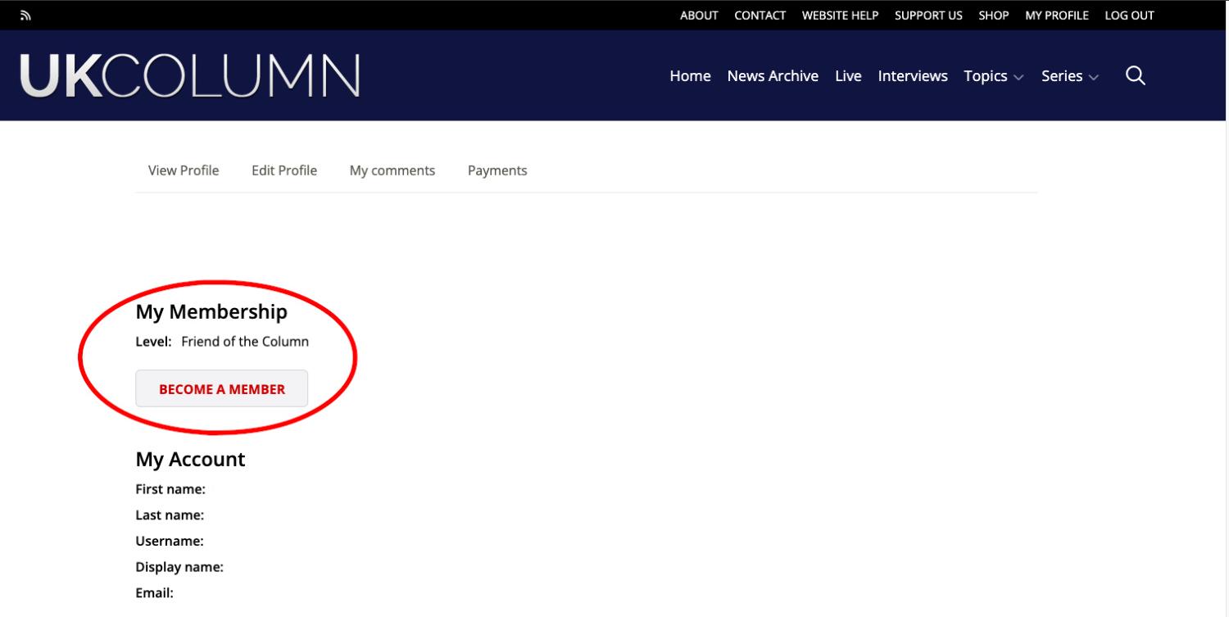The width and height of the screenshot is (1229, 617).
Task: Click the My Membership heading
Action: (211, 312)
